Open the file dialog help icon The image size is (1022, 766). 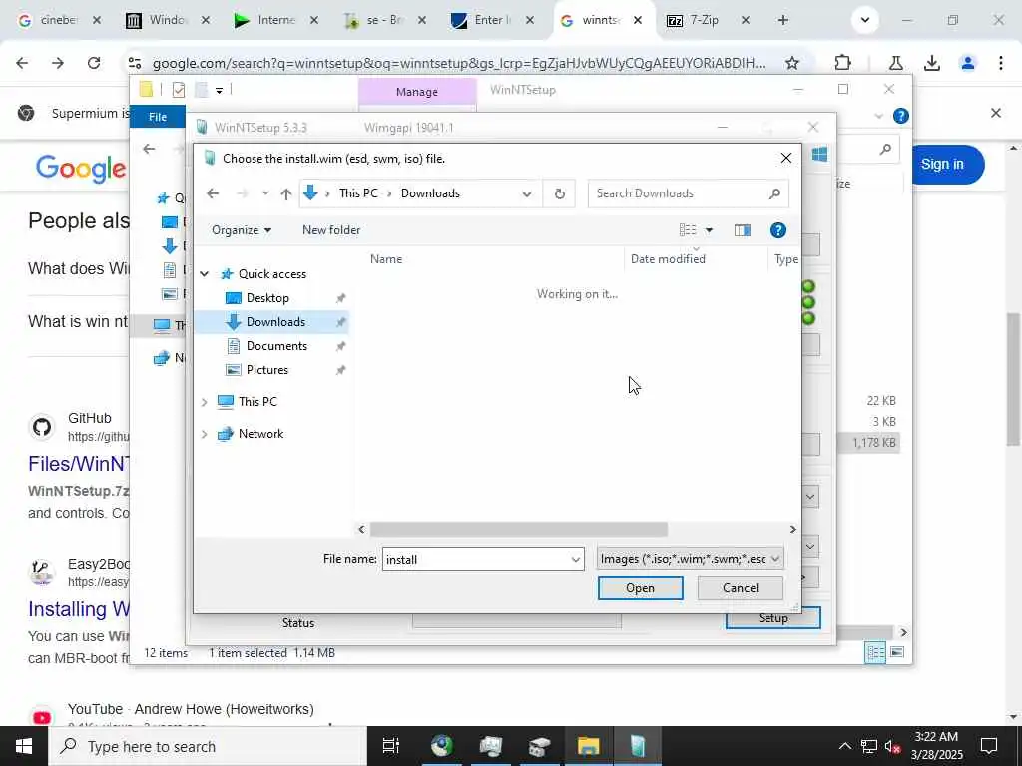click(x=777, y=230)
